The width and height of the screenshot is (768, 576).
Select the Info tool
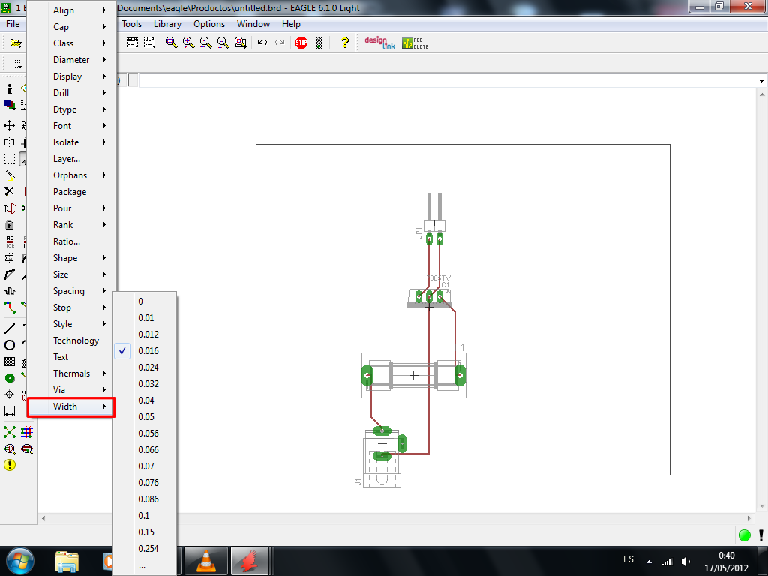coord(9,88)
